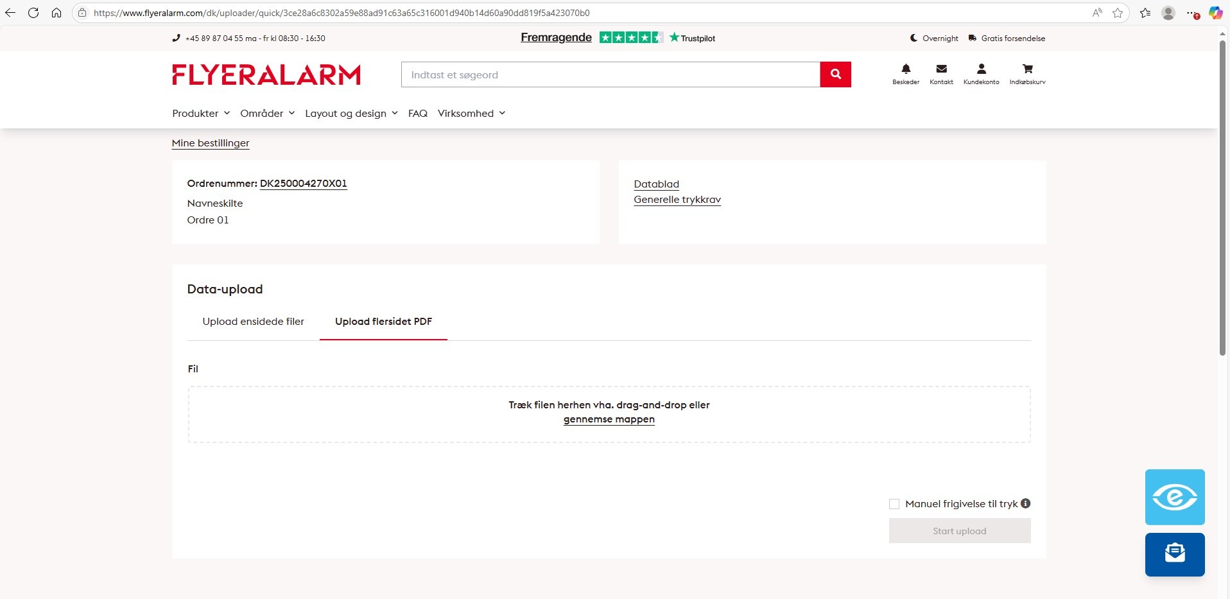The width and height of the screenshot is (1230, 599).
Task: Open the dark blue newsletter envelope widget
Action: (x=1174, y=554)
